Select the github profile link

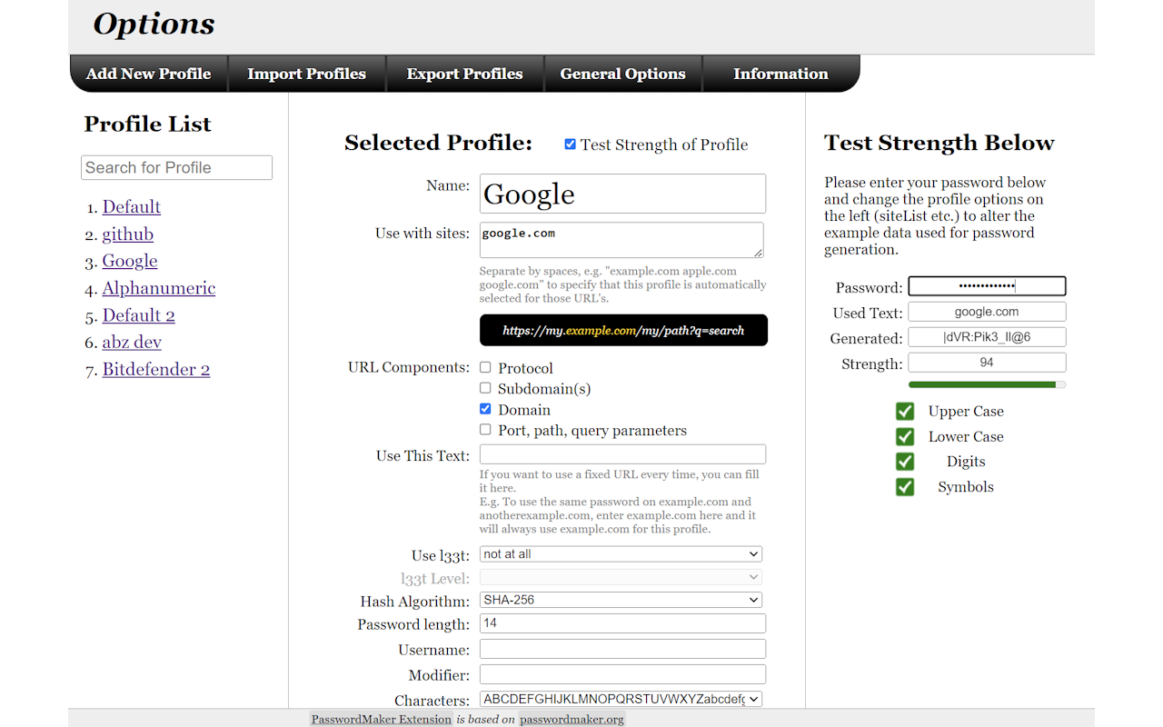(x=127, y=234)
